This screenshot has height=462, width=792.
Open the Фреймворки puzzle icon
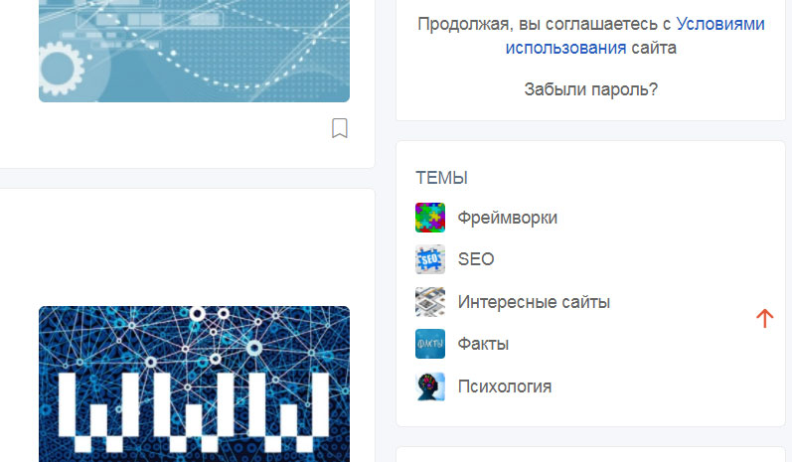coord(430,218)
